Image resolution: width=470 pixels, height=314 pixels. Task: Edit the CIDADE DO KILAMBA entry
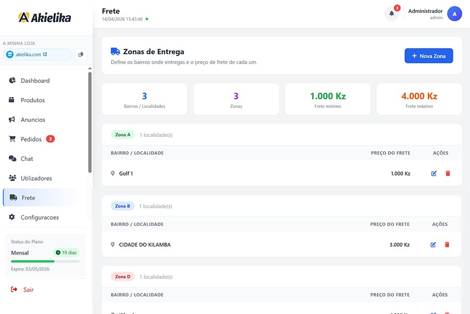[x=433, y=245]
